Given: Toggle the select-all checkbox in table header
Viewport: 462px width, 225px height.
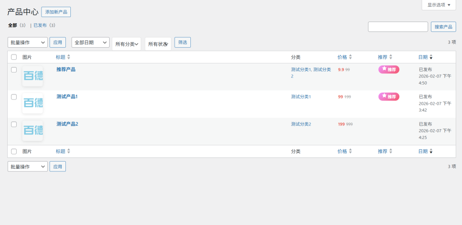Looking at the screenshot, I should (x=14, y=57).
